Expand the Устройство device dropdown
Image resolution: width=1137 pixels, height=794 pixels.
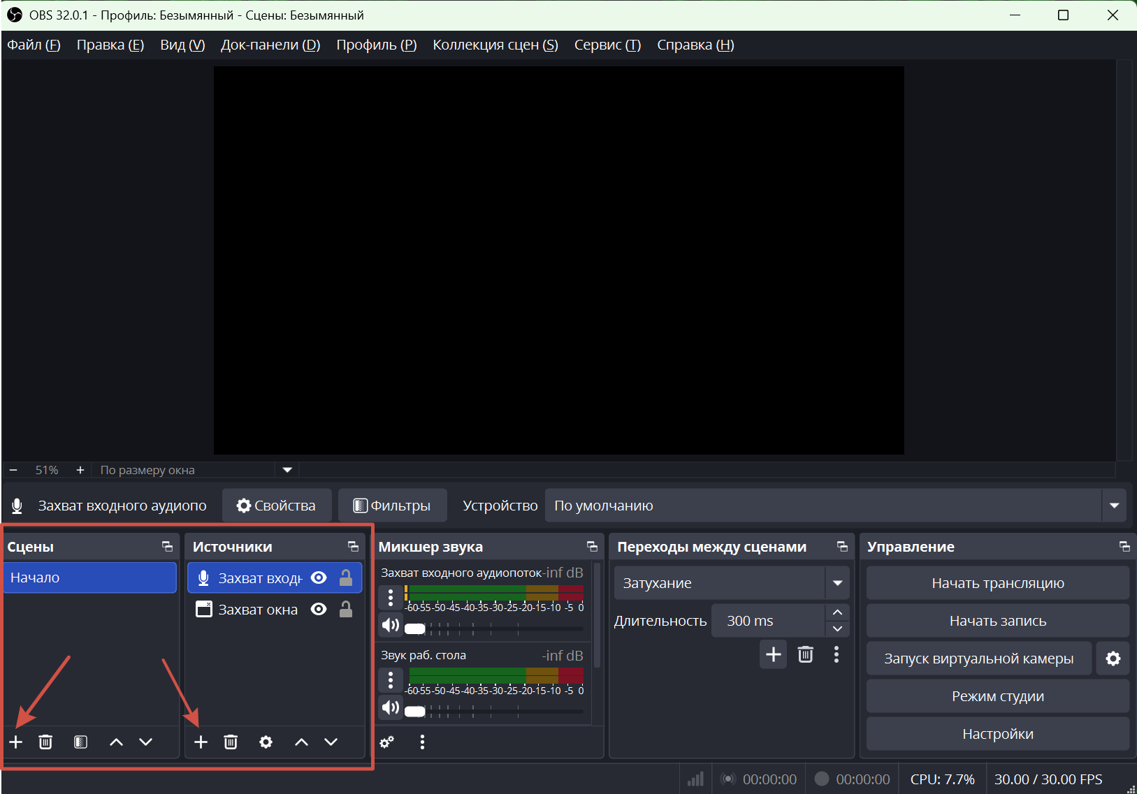click(1114, 506)
